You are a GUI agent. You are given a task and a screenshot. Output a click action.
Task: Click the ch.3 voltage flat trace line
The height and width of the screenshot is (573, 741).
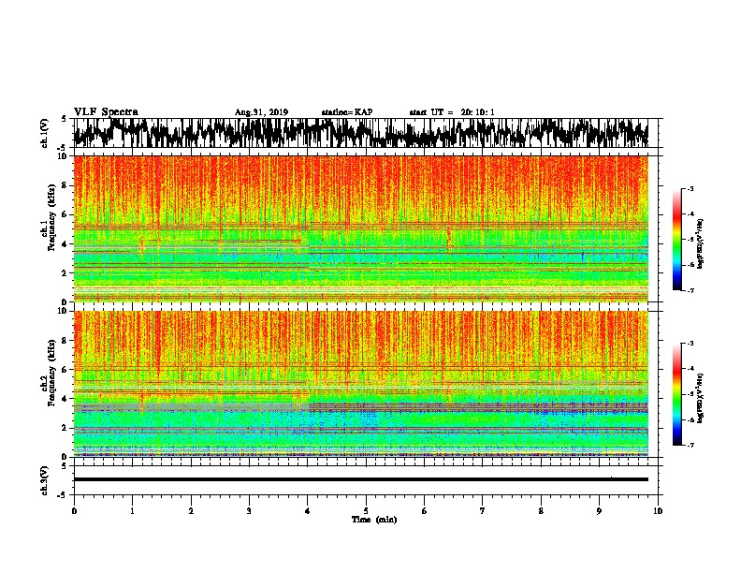(360, 479)
